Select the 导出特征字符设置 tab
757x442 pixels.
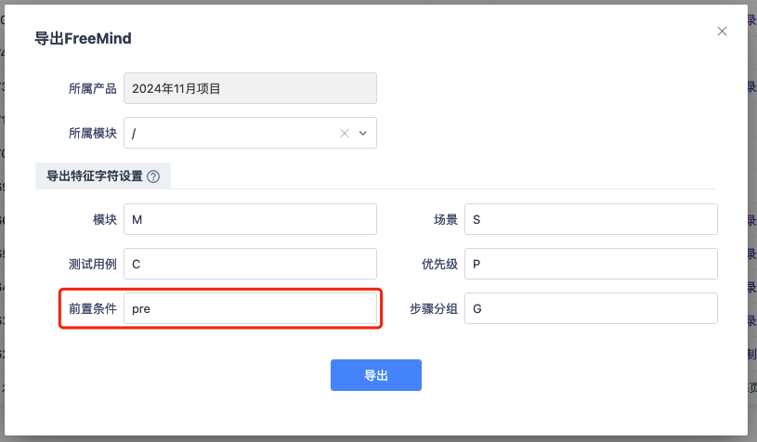pyautogui.click(x=103, y=176)
